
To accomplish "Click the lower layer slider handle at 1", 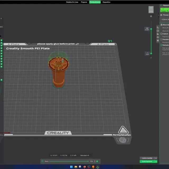I will (x=151, y=53).
